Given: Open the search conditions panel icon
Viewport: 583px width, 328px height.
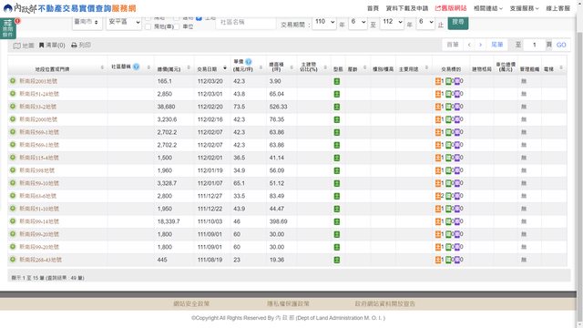Looking at the screenshot, I should tap(8, 28).
